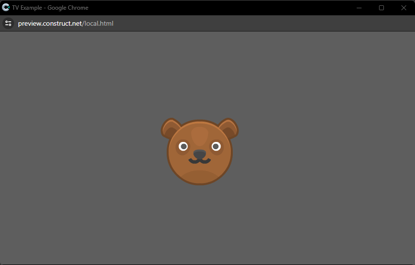
Task: Click the empty gray canvas right of the bear
Action: 326,150
